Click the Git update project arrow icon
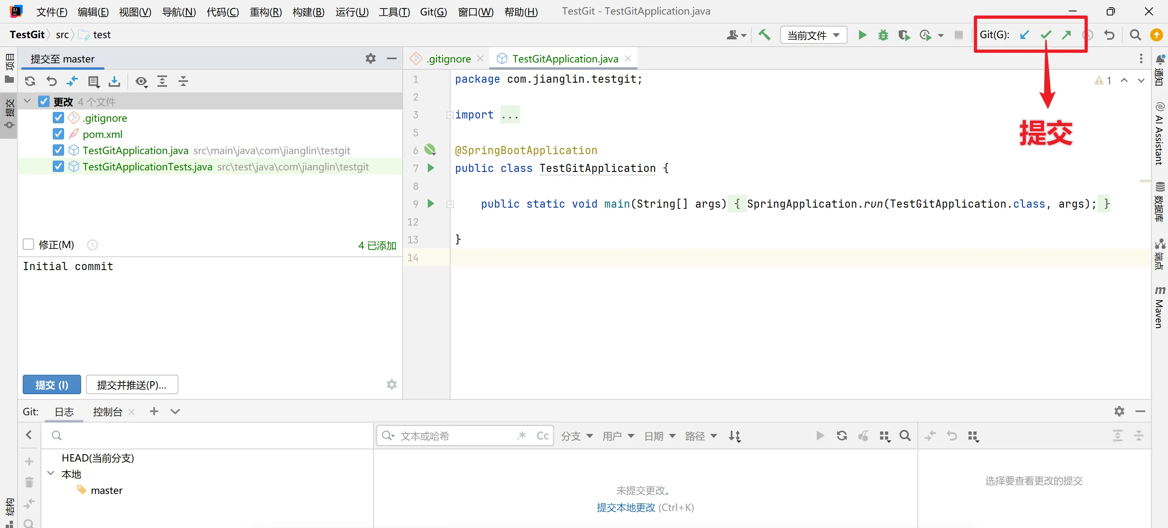Viewport: 1168px width, 528px height. tap(1024, 35)
